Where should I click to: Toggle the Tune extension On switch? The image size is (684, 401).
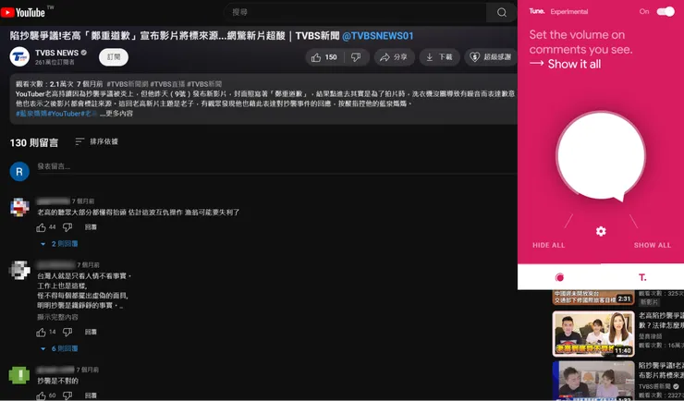pyautogui.click(x=666, y=12)
